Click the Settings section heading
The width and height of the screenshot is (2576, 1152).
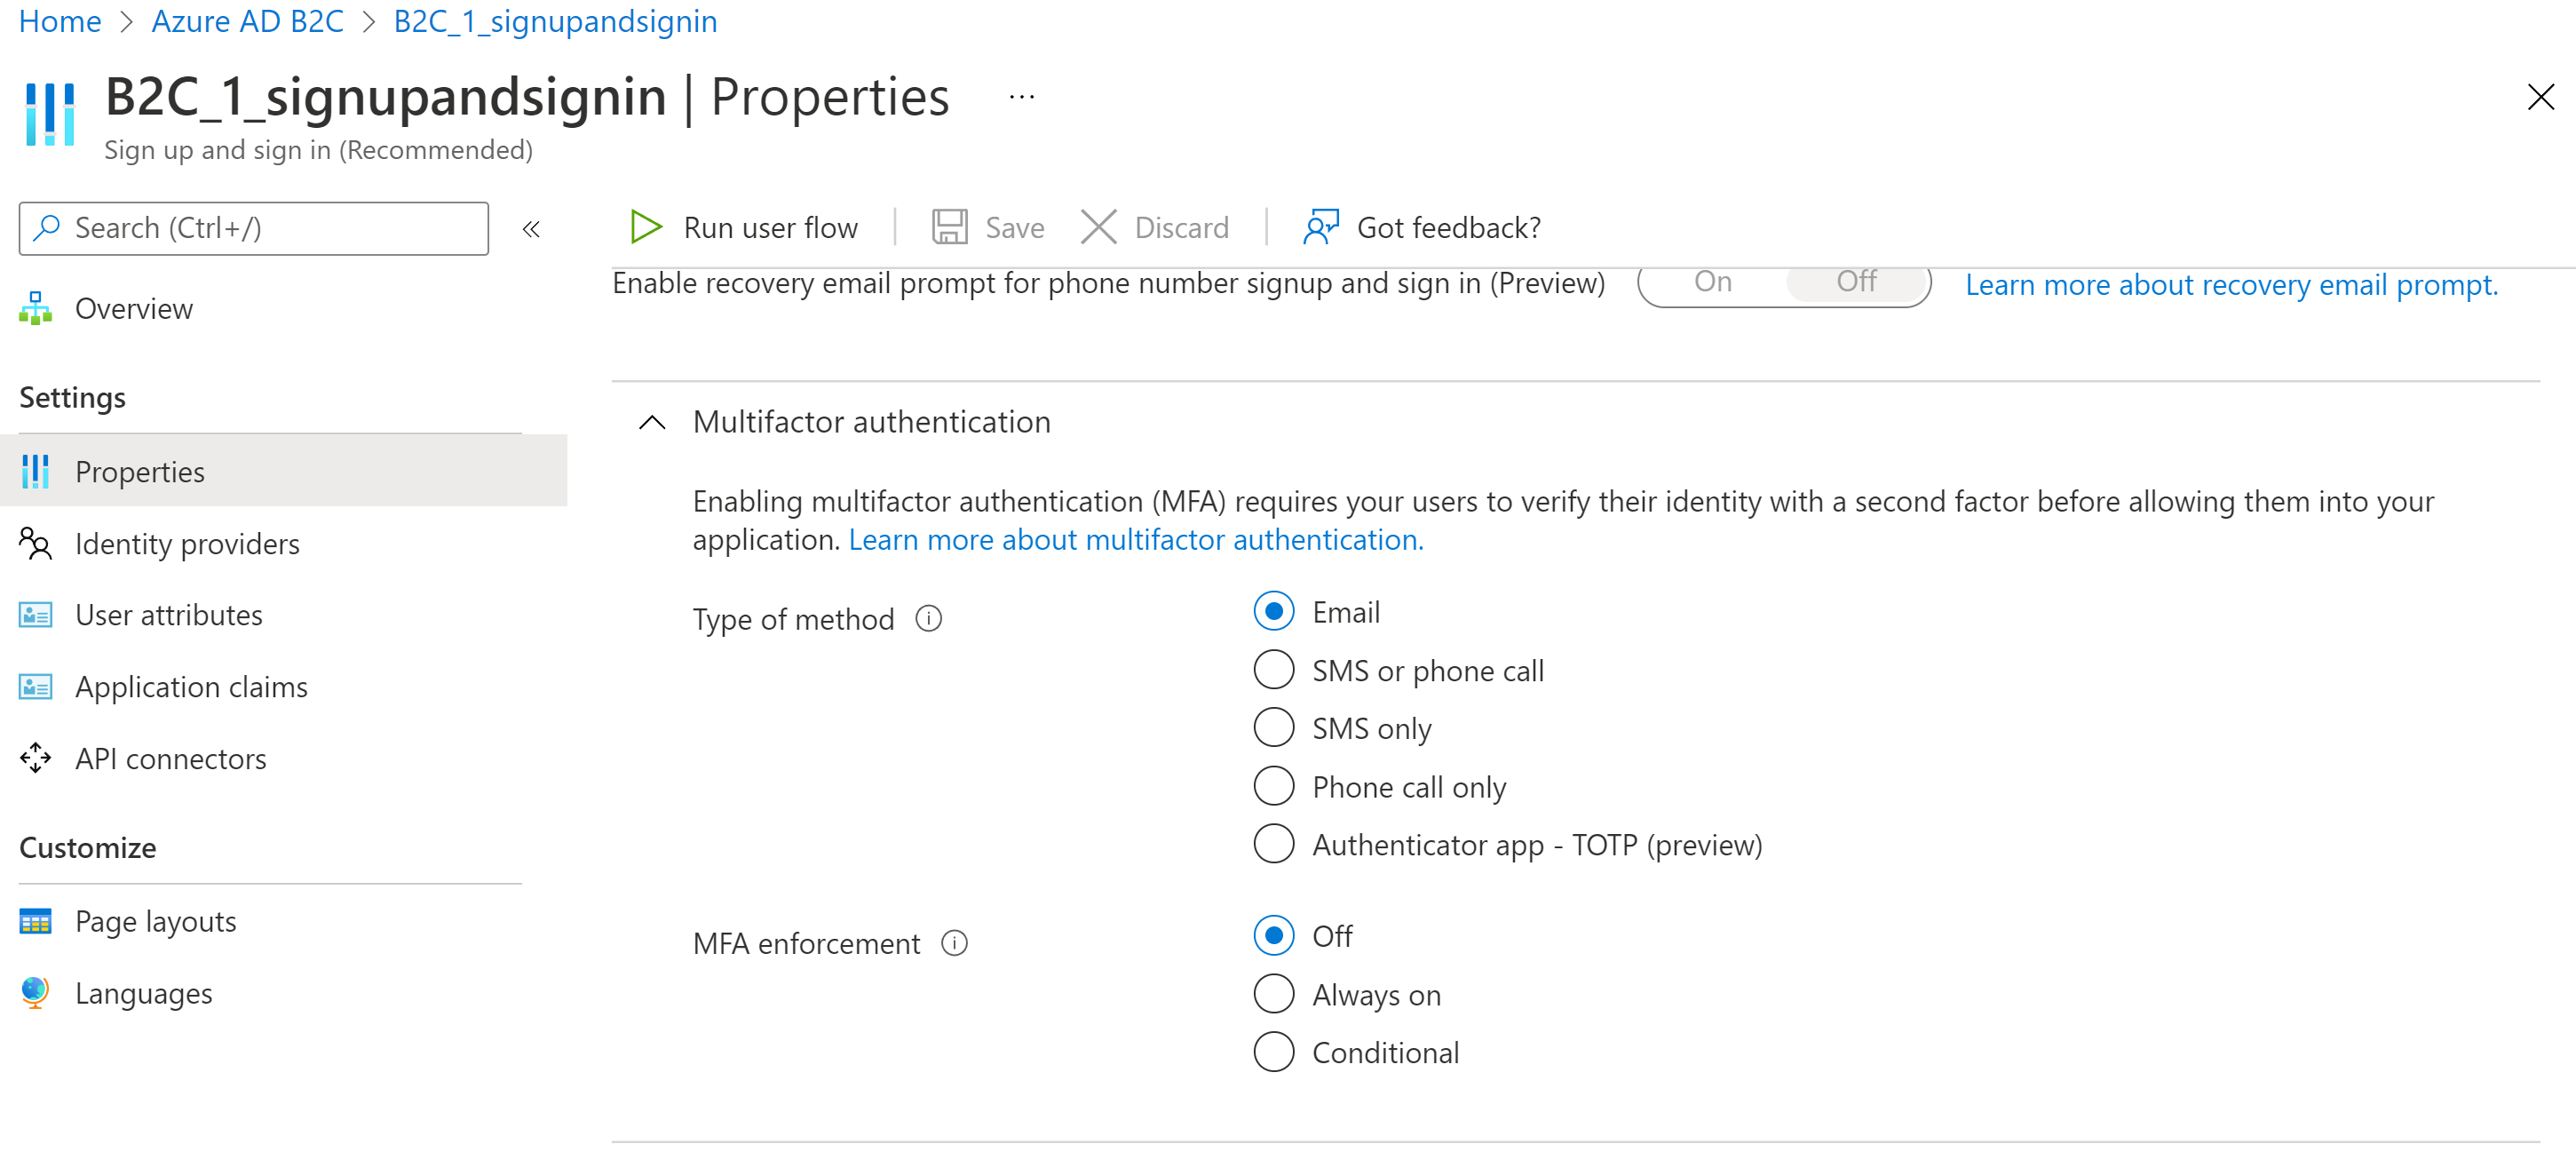(x=72, y=397)
